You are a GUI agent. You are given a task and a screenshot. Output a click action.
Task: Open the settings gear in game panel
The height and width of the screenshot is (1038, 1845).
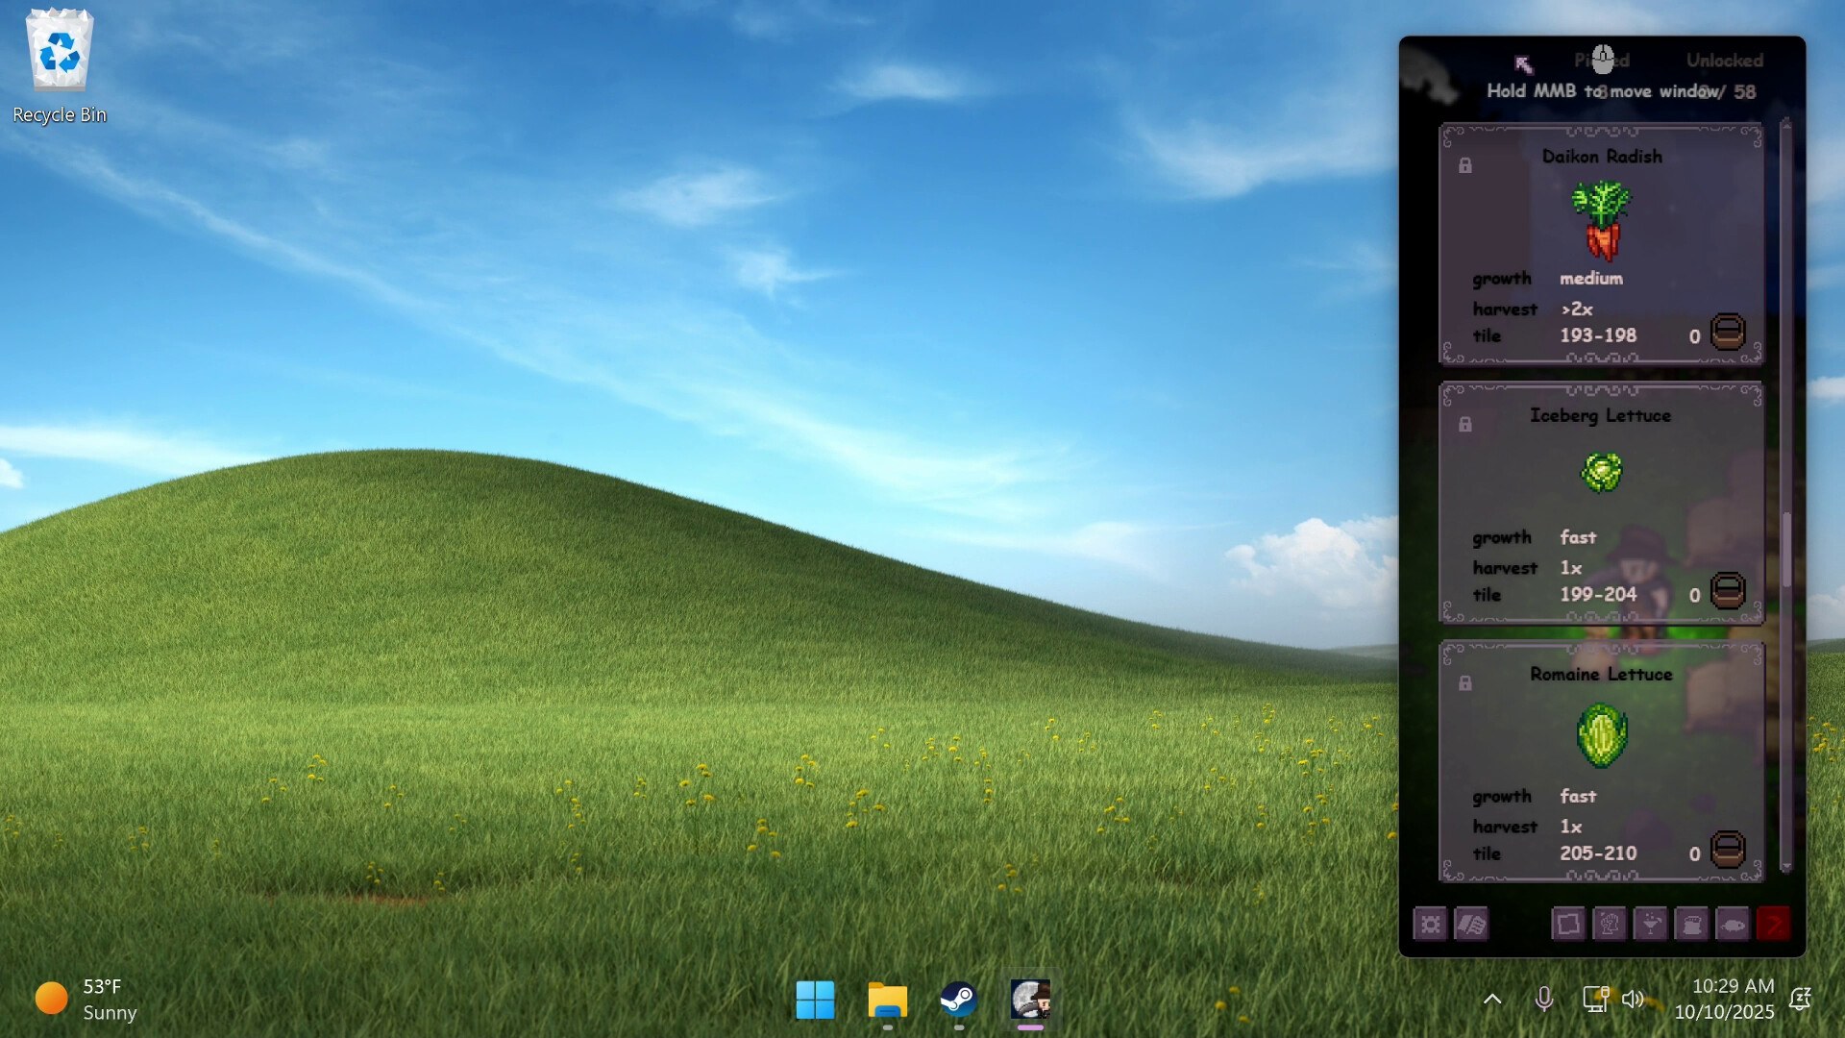pyautogui.click(x=1430, y=925)
